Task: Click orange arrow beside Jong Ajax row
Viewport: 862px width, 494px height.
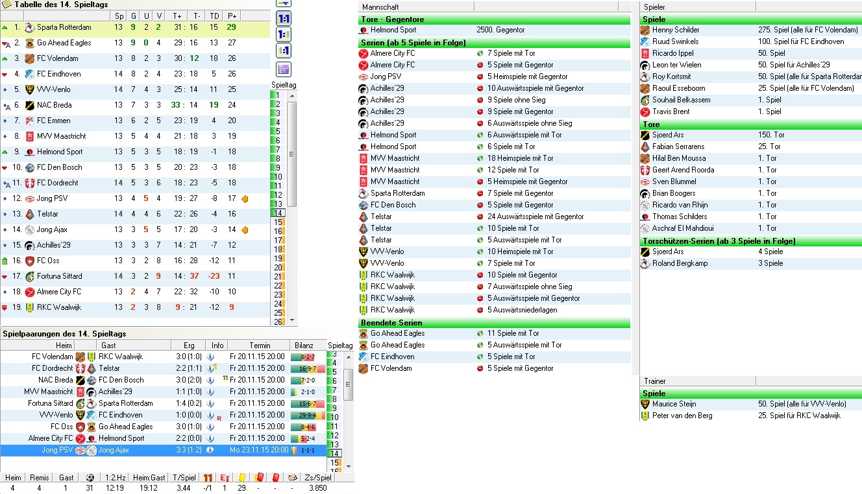Action: [245, 229]
